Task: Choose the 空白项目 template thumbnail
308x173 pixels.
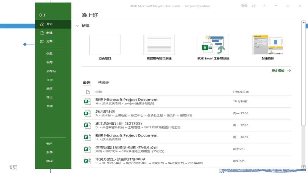Action: tap(105, 45)
